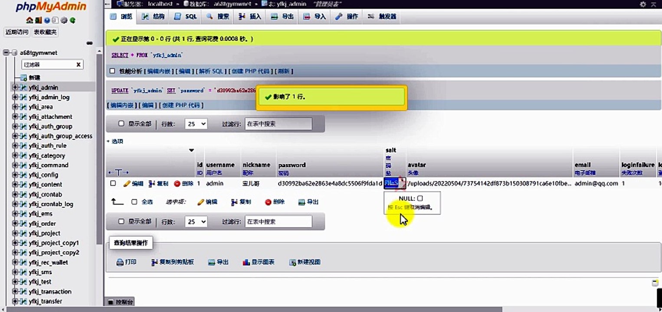Select the admin row checkbox
The height and width of the screenshot is (312, 662).
(113, 183)
